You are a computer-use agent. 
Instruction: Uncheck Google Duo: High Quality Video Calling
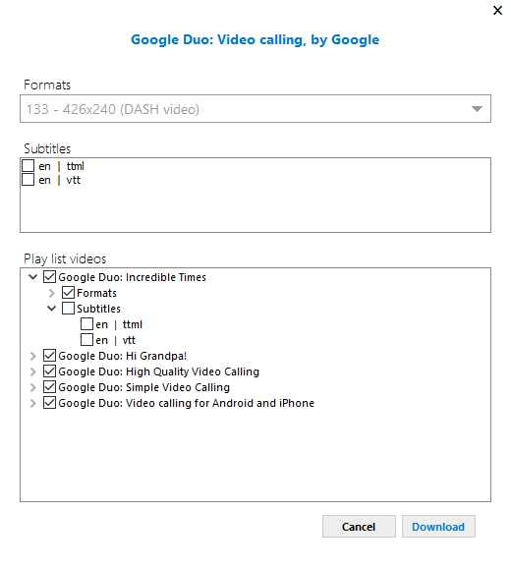(49, 371)
